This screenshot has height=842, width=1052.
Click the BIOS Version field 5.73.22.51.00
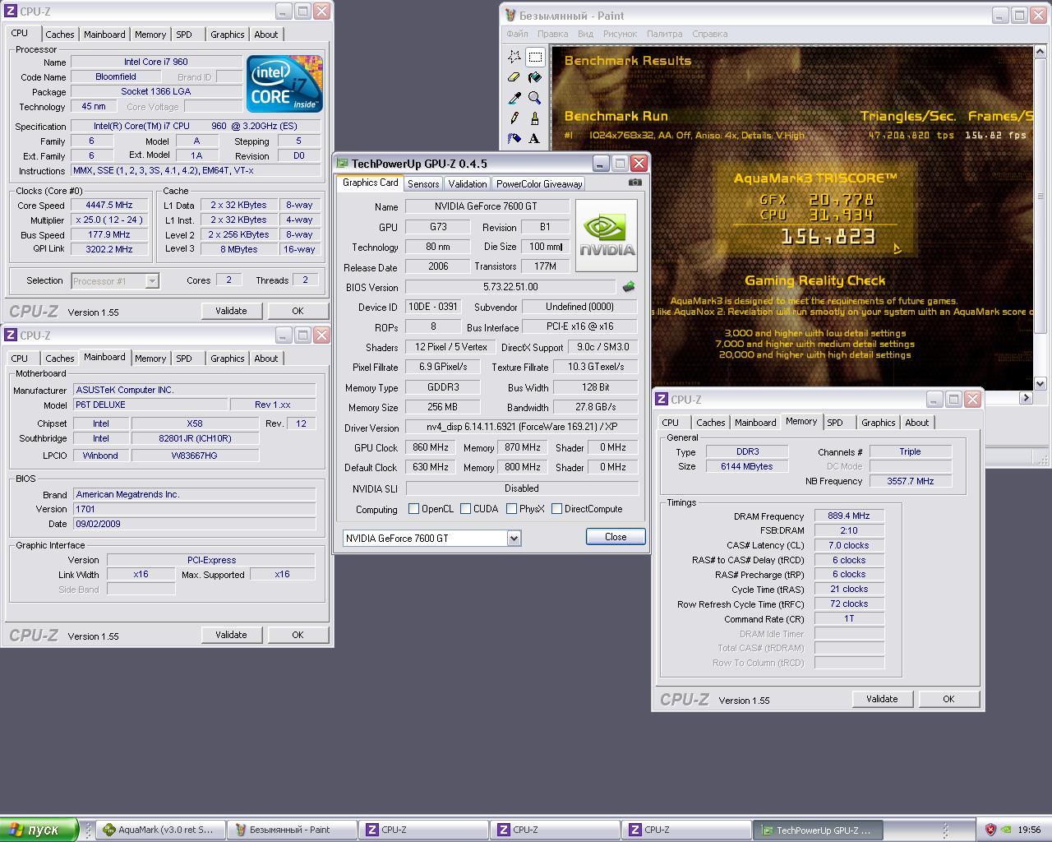tap(510, 287)
